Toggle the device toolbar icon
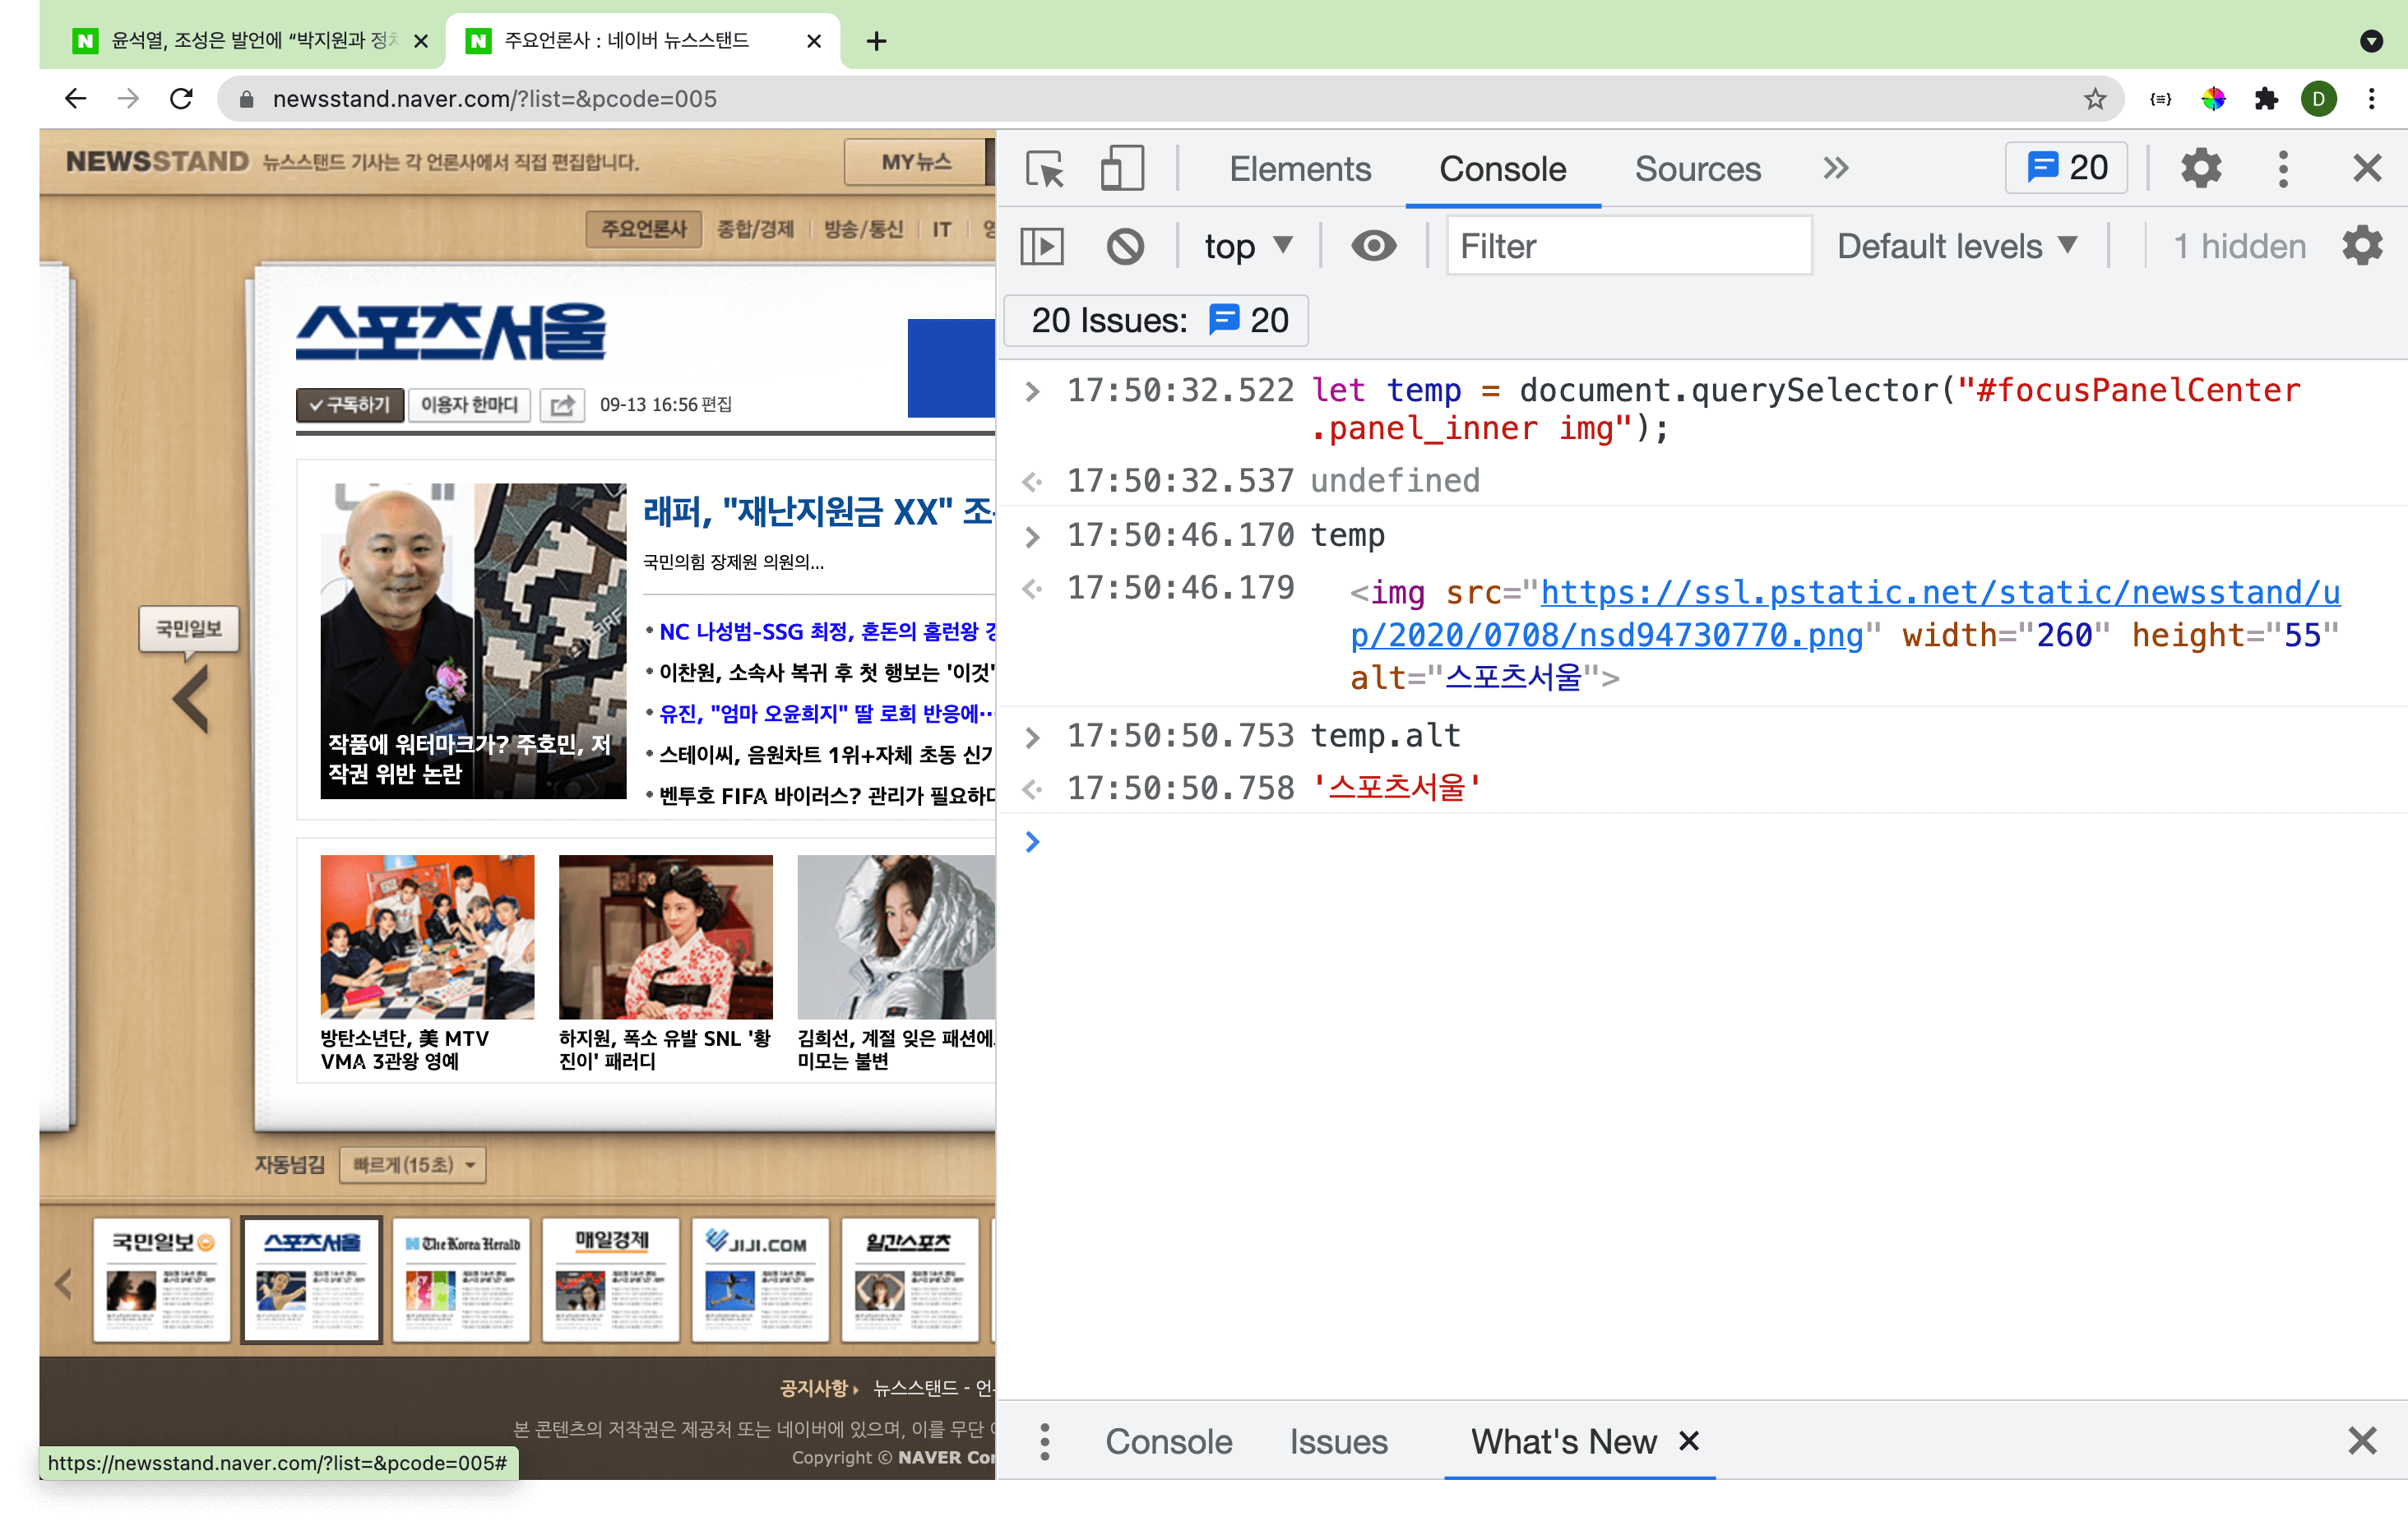Image resolution: width=2408 pixels, height=1526 pixels. pyautogui.click(x=1121, y=168)
